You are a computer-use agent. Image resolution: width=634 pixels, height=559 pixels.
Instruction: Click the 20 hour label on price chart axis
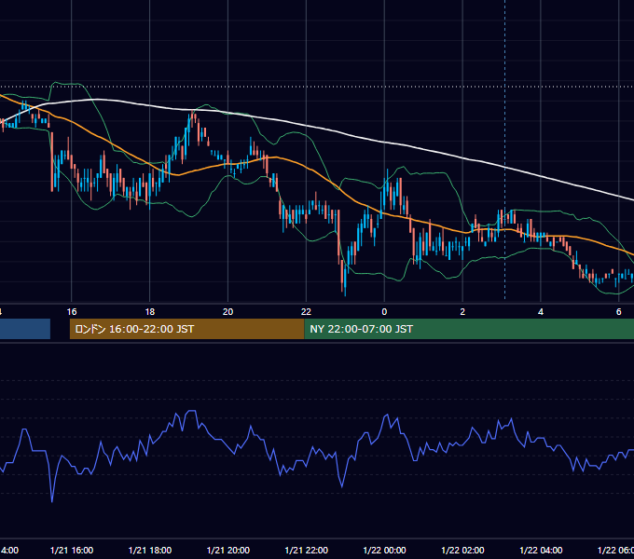tap(228, 312)
